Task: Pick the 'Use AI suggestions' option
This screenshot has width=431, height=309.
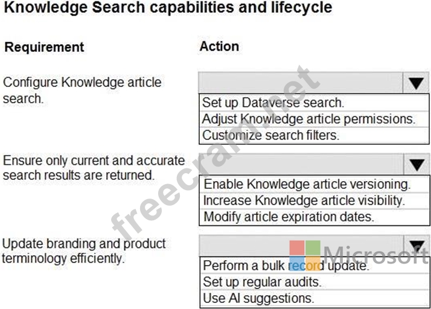Action: (258, 298)
